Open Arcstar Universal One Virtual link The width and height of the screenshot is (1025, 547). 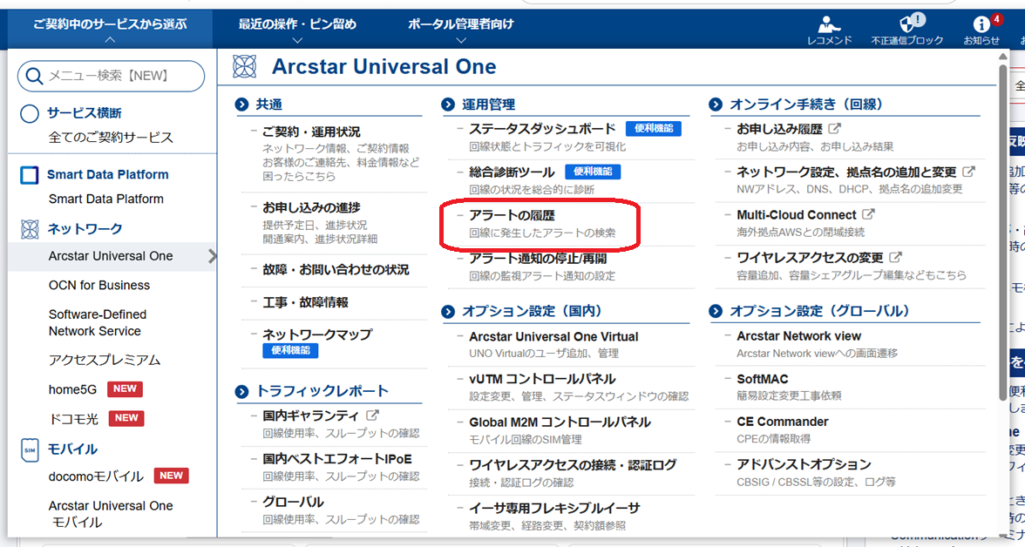click(x=553, y=337)
